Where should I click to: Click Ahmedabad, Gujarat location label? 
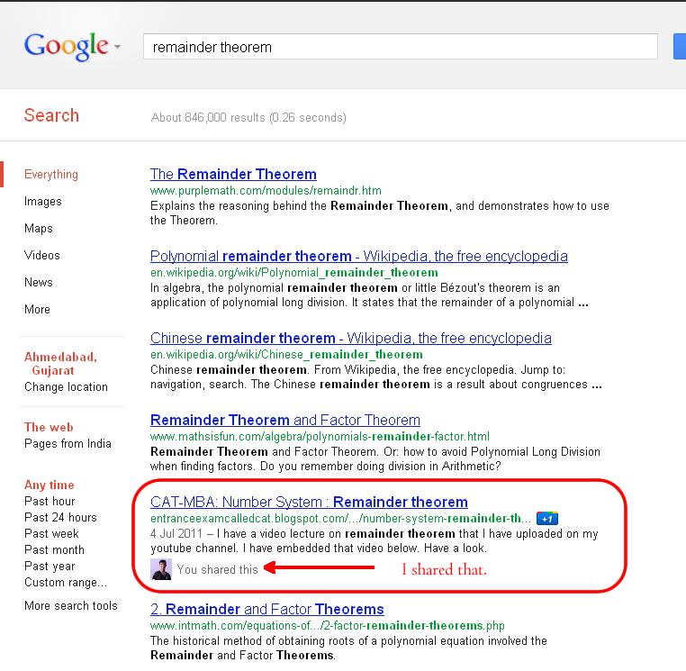pos(61,364)
